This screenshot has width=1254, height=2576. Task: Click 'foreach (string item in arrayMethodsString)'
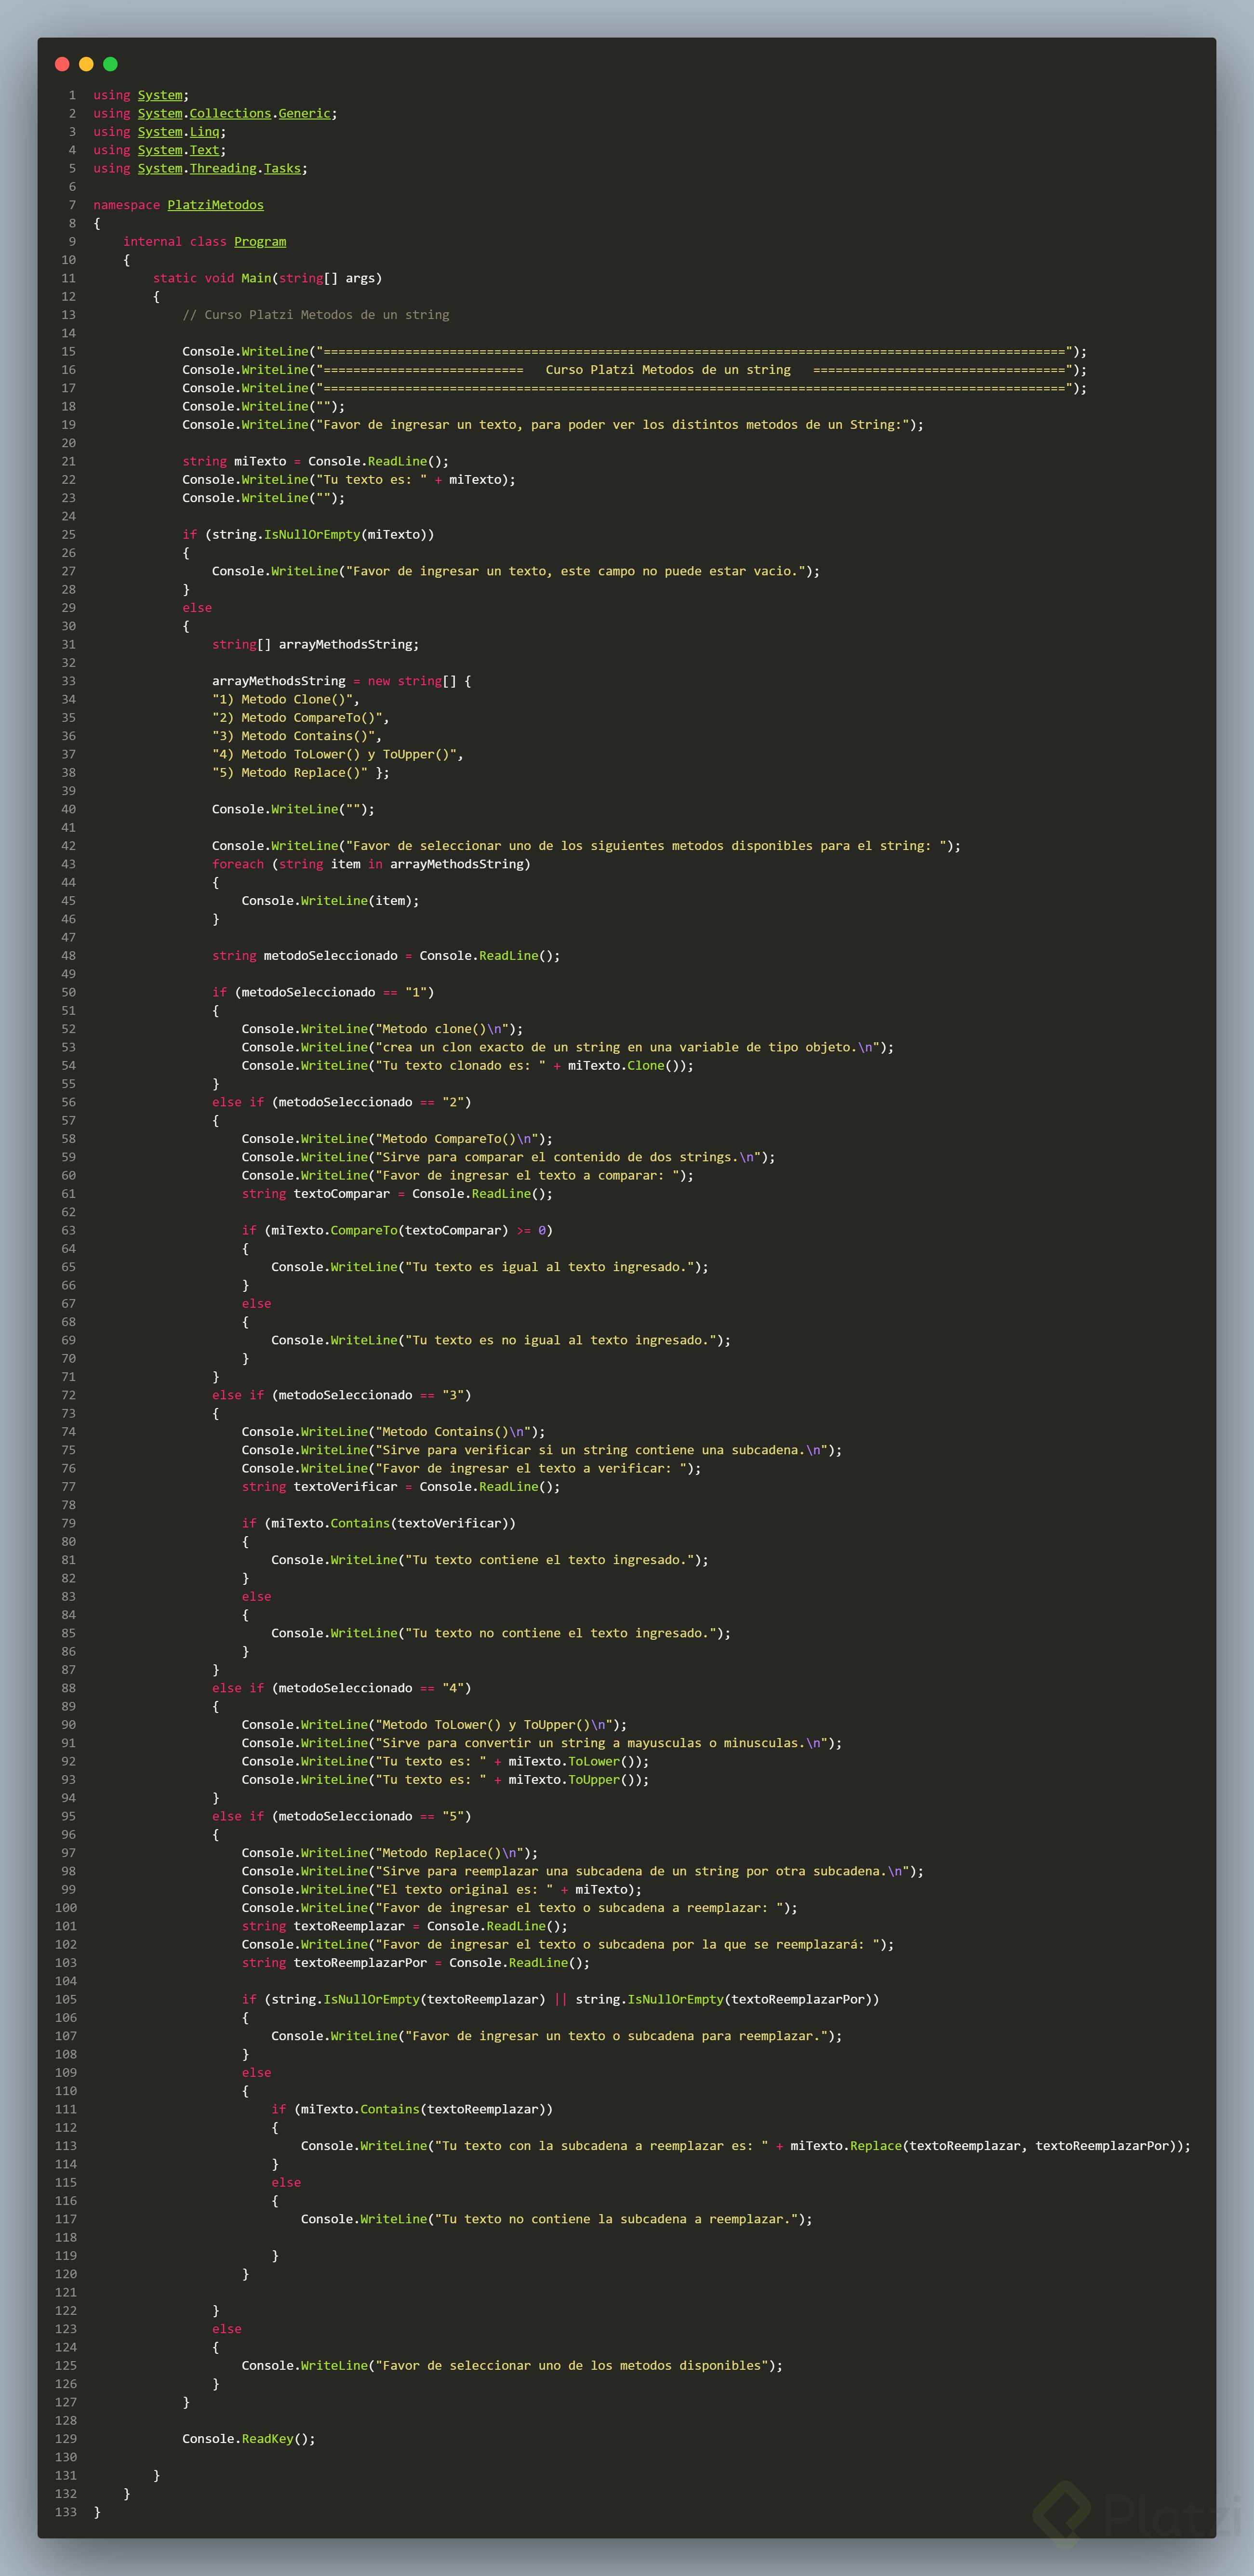click(x=371, y=864)
